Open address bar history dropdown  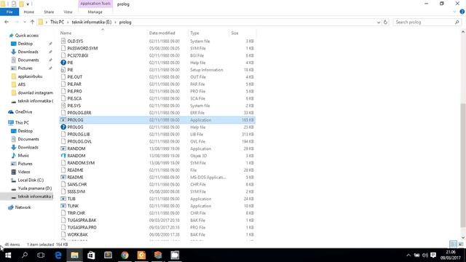pyautogui.click(x=379, y=22)
